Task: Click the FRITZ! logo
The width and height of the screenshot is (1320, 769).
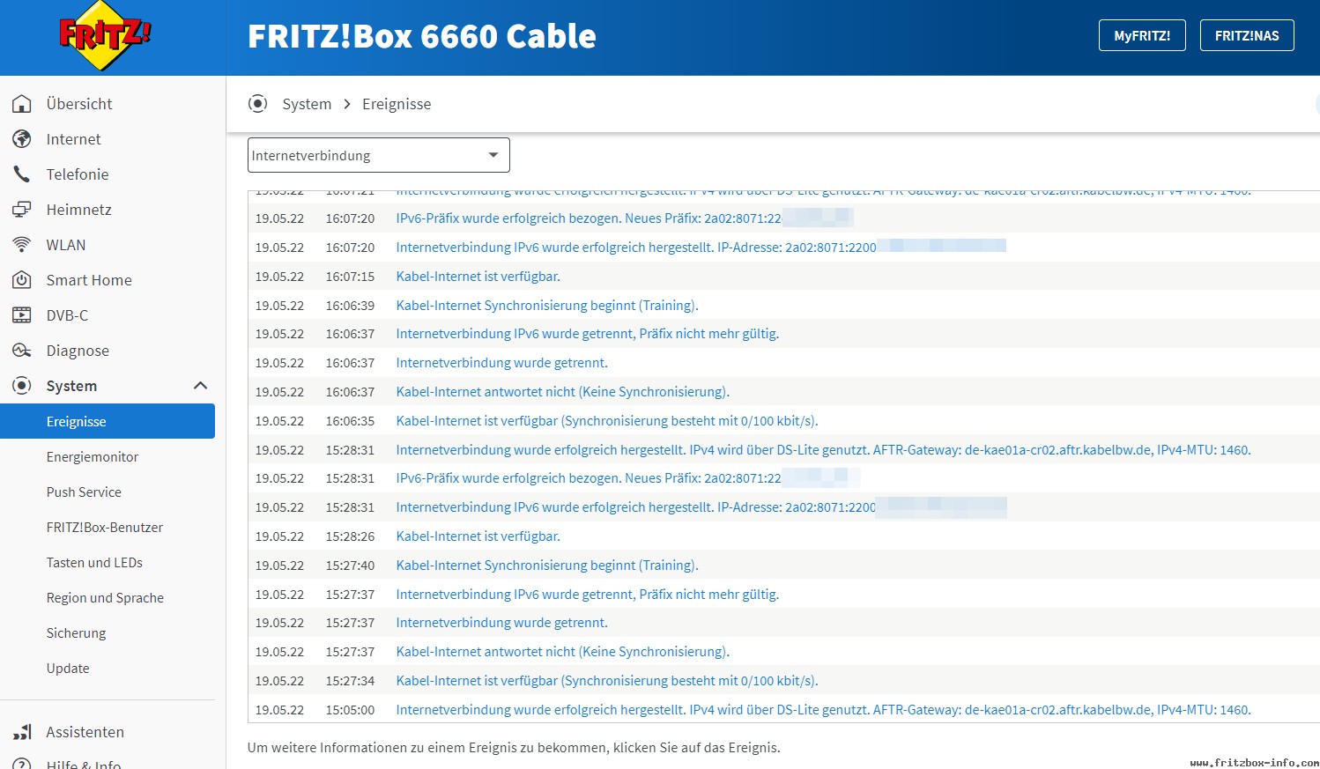Action: pos(105,35)
